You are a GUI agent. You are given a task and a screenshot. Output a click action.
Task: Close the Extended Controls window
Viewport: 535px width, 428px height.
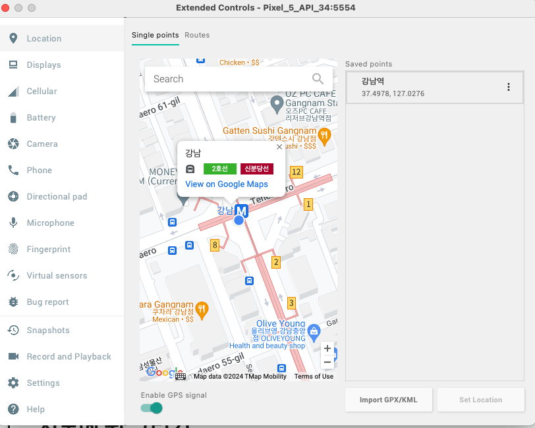point(5,7)
